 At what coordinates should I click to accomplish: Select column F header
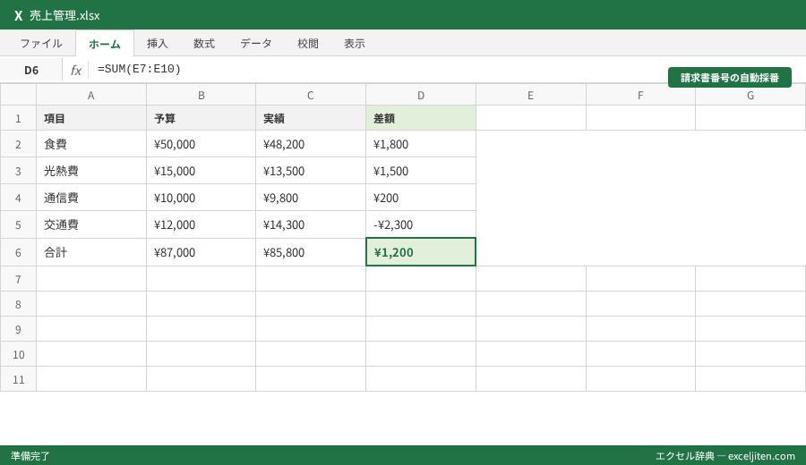pos(640,96)
